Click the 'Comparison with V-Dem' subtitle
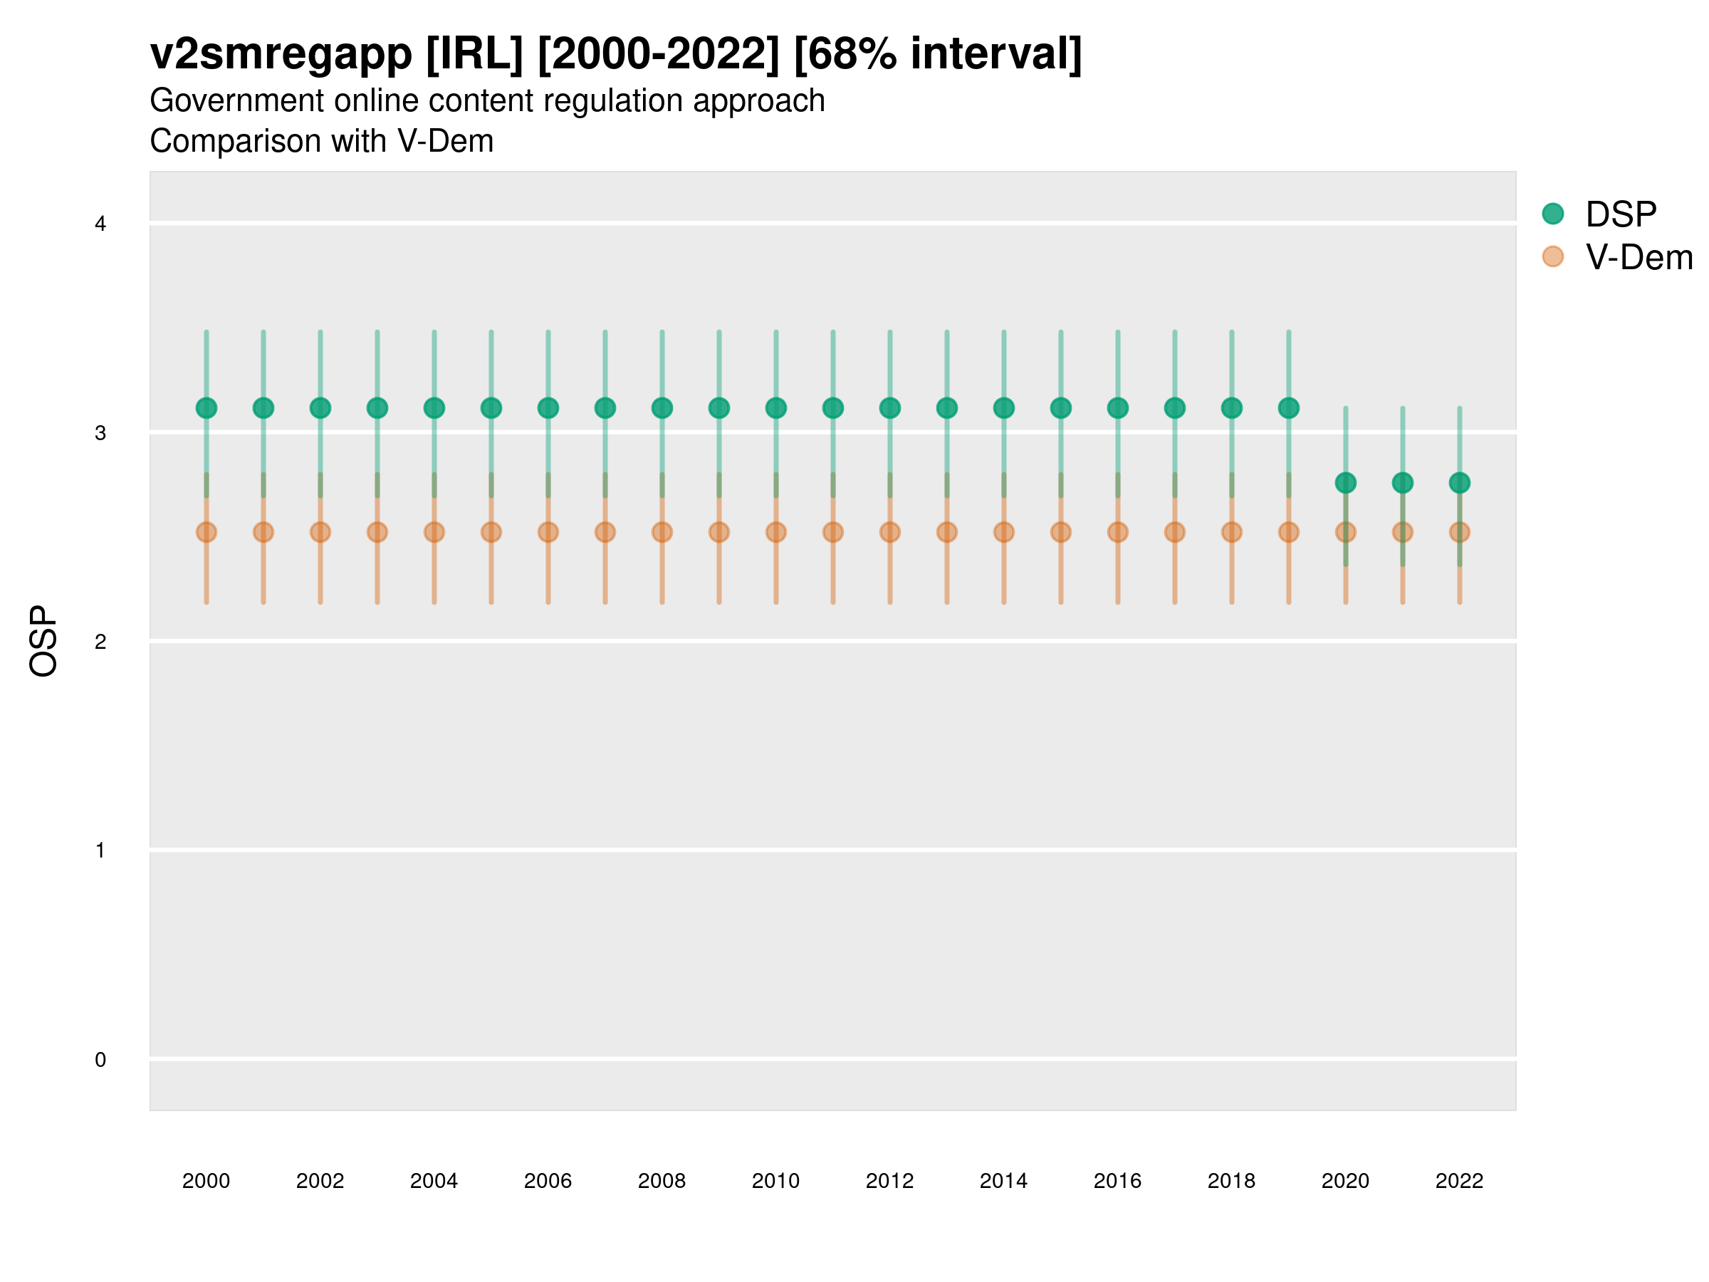The width and height of the screenshot is (1709, 1282). point(321,142)
